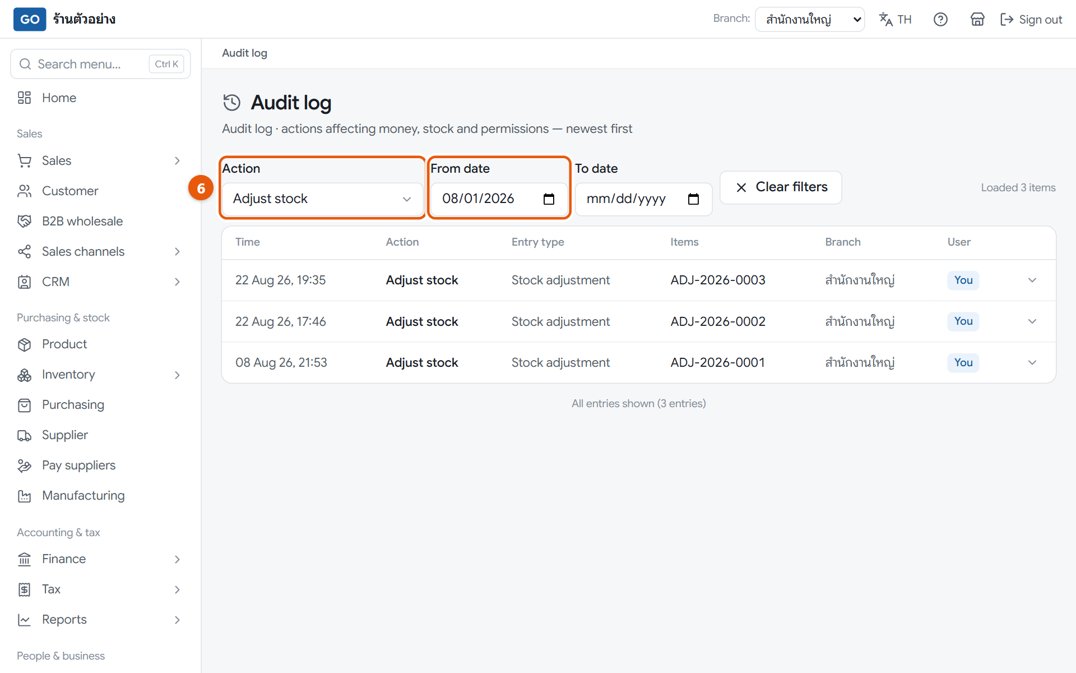Screen dimensions: 1076x673
Task: Click the '22 Aug 26, 19:35' time cell
Action: point(280,280)
